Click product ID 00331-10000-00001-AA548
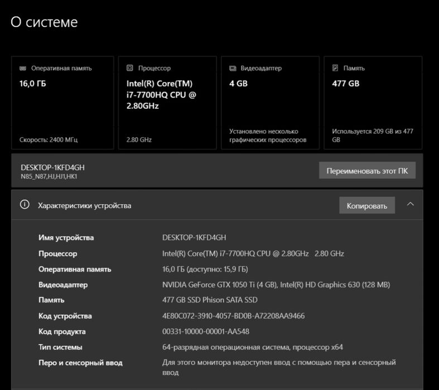This screenshot has height=390, width=439. point(206,332)
